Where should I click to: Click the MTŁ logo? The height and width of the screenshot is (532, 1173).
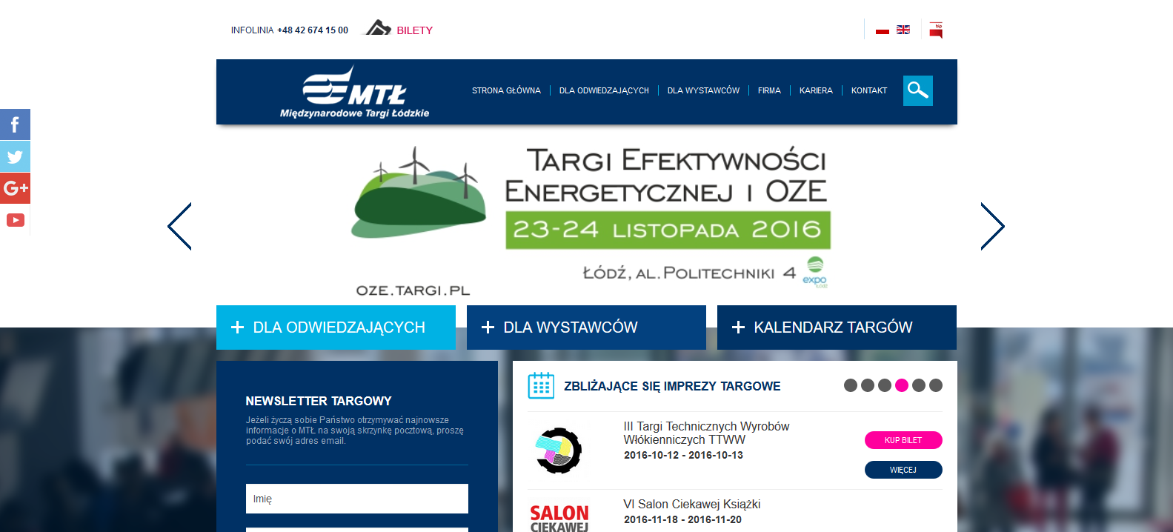pyautogui.click(x=354, y=92)
